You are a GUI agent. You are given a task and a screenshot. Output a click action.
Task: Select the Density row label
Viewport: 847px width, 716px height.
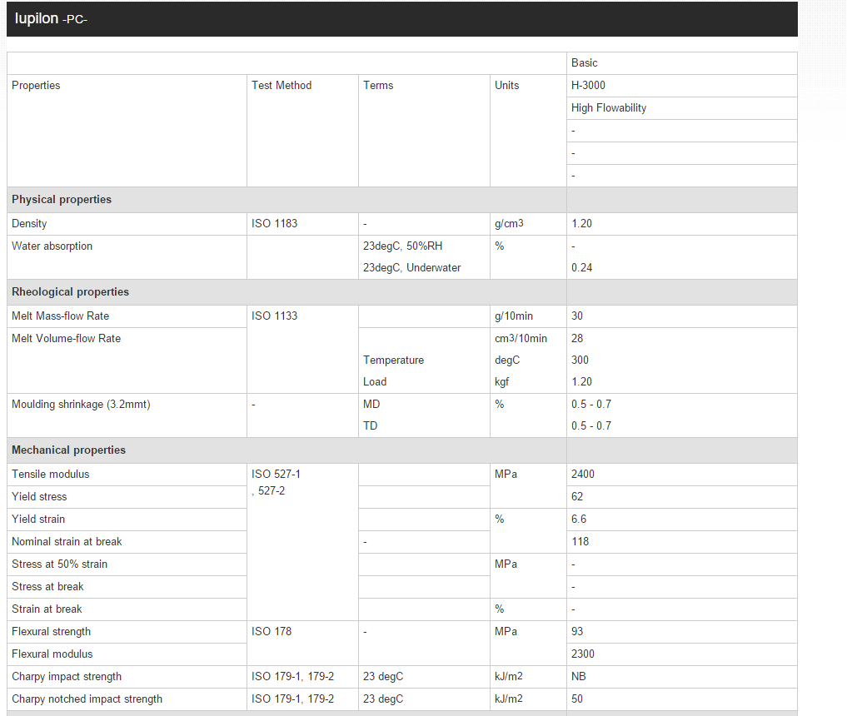point(29,224)
